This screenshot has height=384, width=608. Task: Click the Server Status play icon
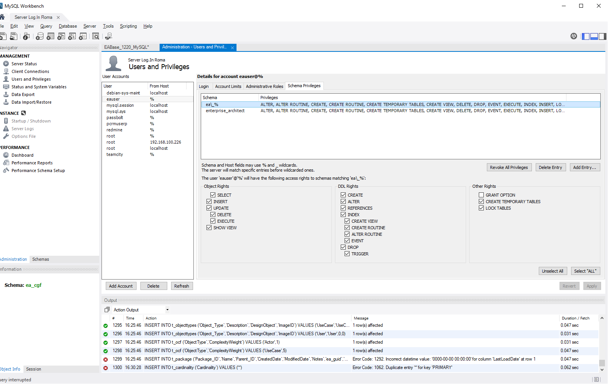(6, 64)
